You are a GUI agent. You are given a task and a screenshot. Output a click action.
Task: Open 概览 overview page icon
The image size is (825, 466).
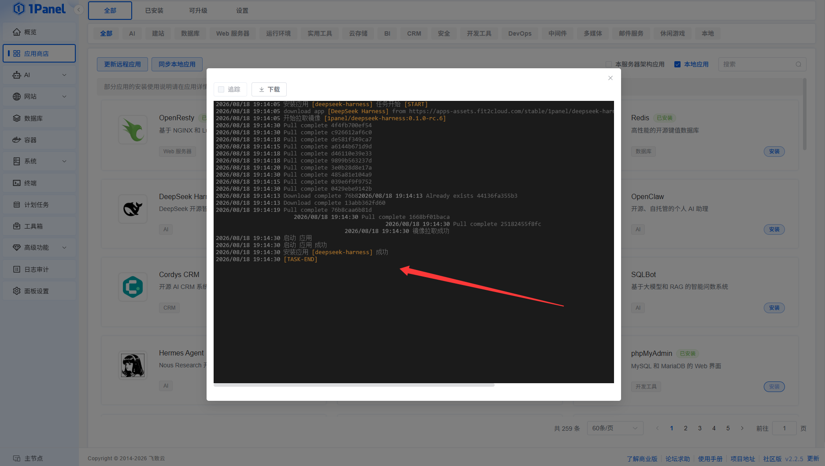point(17,32)
